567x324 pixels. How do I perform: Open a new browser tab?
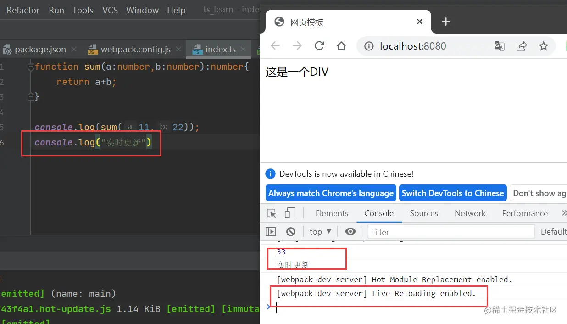[445, 22]
